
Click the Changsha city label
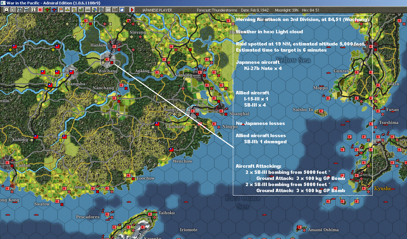(x=75, y=84)
